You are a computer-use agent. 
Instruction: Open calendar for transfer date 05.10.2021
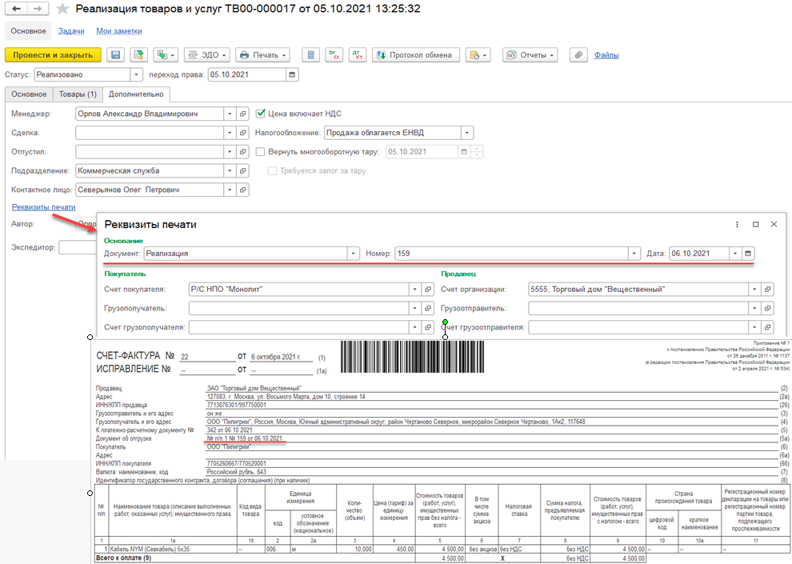tap(292, 75)
